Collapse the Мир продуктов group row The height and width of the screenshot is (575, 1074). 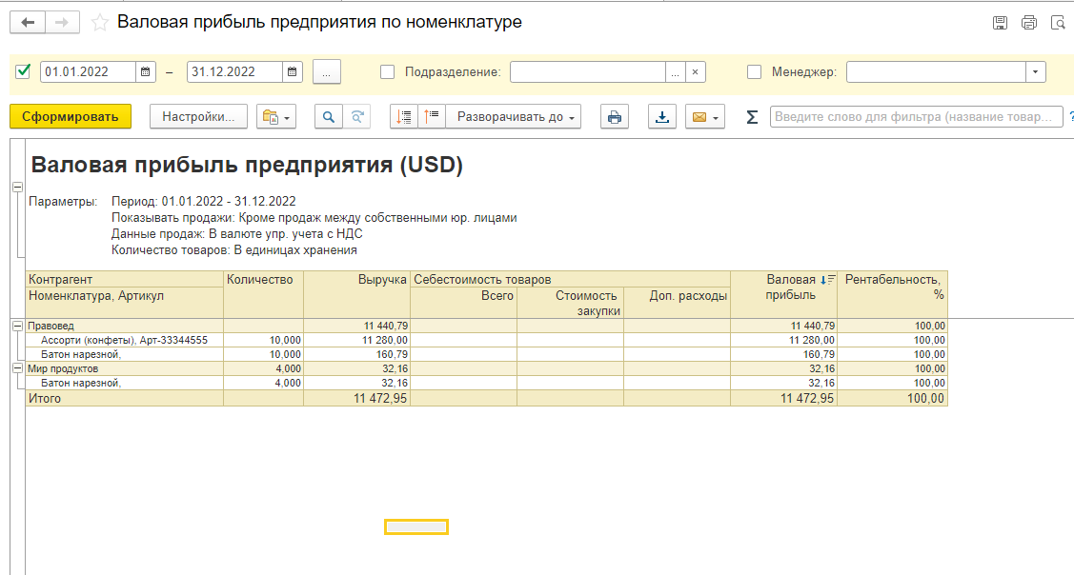tap(17, 368)
